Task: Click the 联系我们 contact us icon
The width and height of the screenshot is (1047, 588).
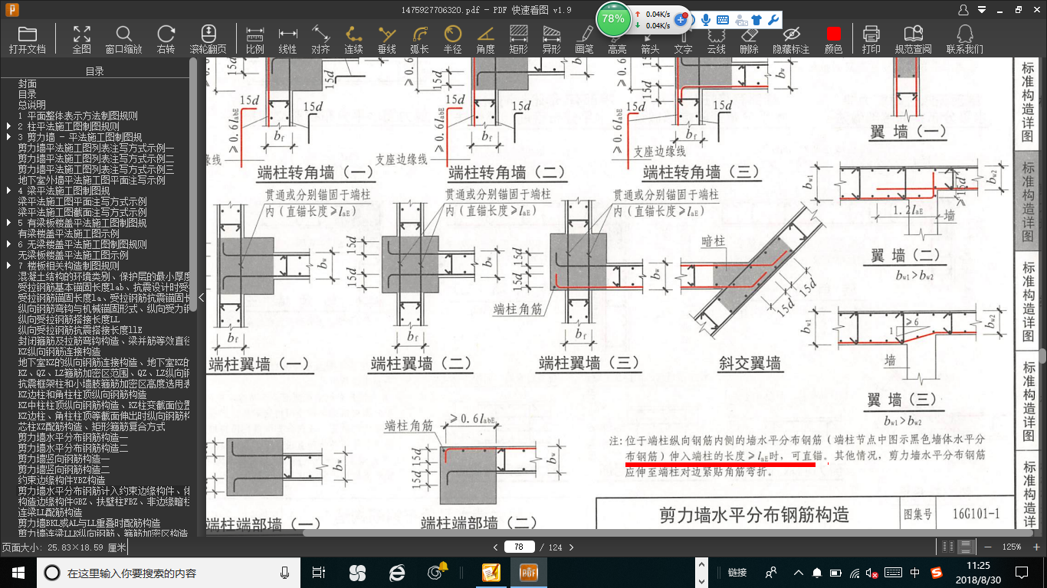Action: coord(964,39)
